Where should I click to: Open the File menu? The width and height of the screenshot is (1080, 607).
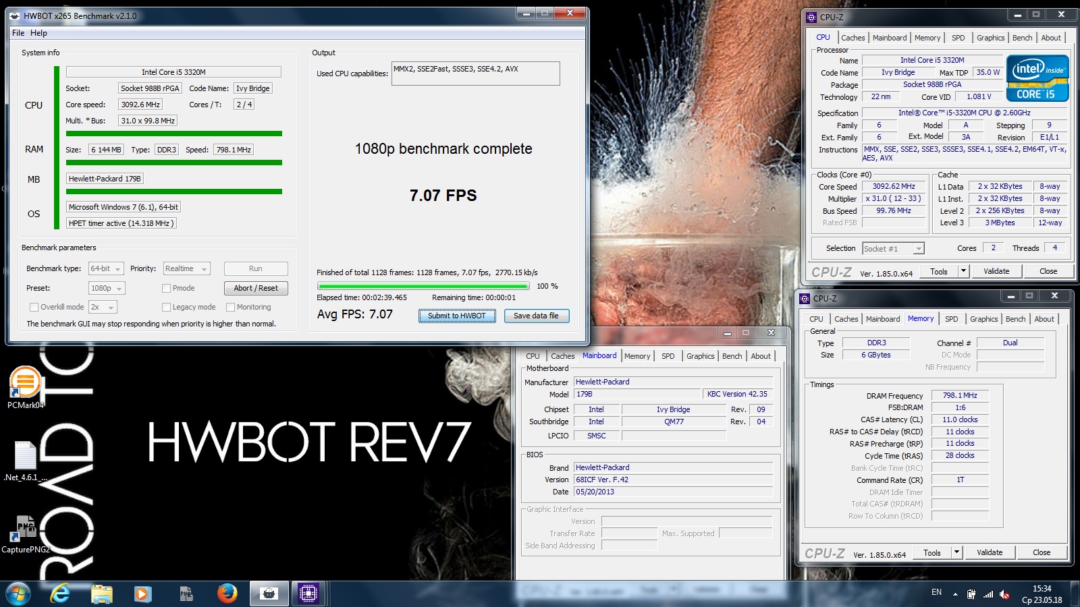pos(18,32)
